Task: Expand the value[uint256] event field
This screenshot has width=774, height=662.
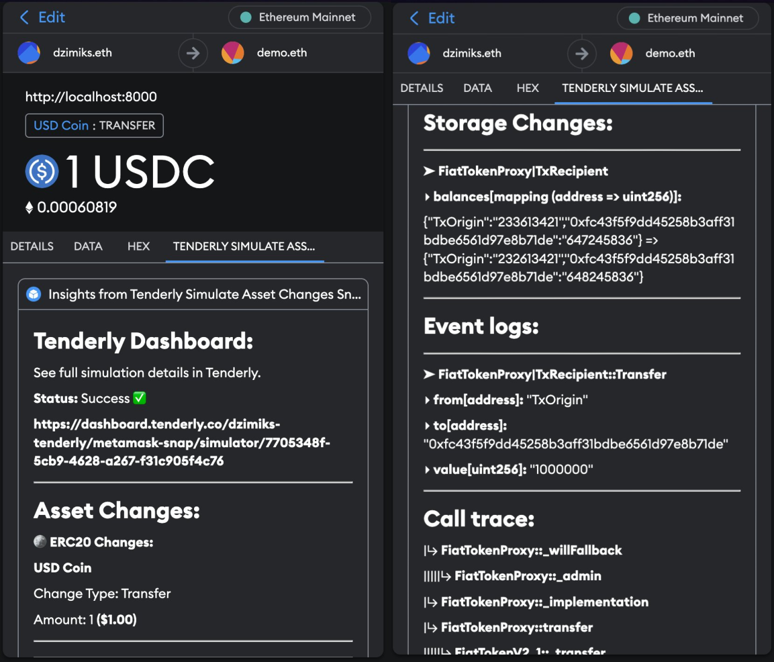Action: pos(509,470)
